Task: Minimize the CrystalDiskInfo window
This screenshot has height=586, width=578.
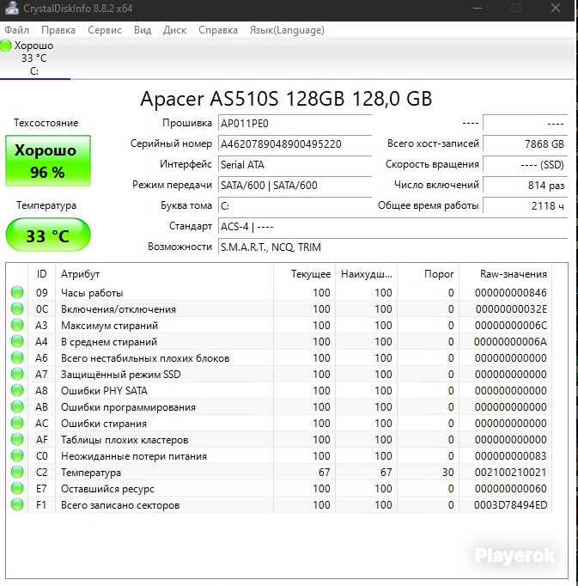Action: (478, 8)
